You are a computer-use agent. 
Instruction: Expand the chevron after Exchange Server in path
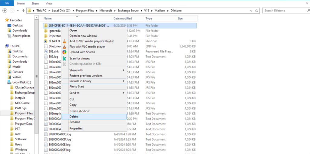pyautogui.click(x=142, y=11)
